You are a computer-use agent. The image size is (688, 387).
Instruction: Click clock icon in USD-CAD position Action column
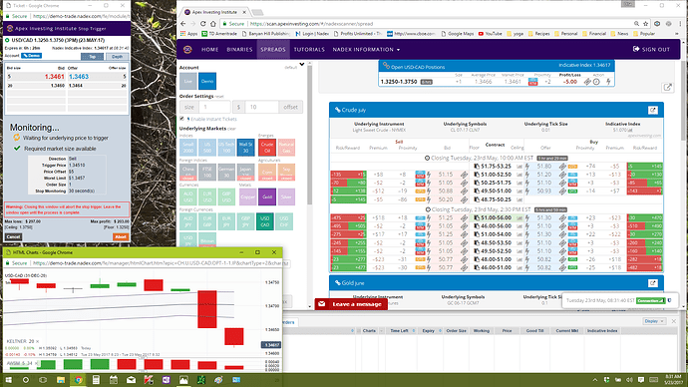[x=596, y=82]
